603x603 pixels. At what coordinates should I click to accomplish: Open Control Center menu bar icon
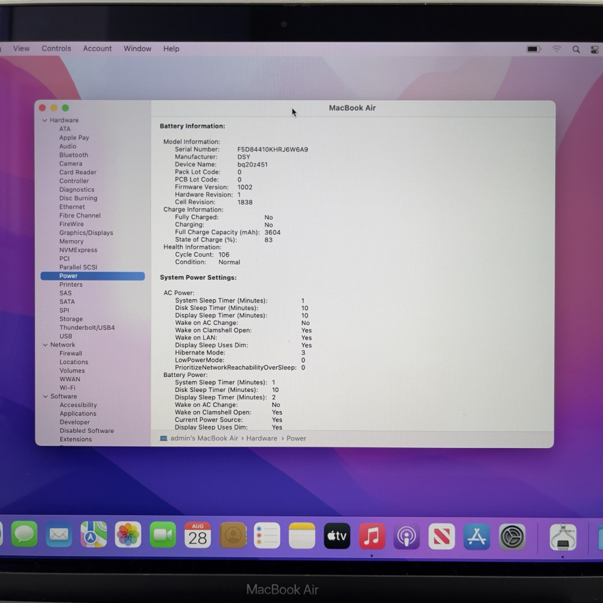point(595,49)
